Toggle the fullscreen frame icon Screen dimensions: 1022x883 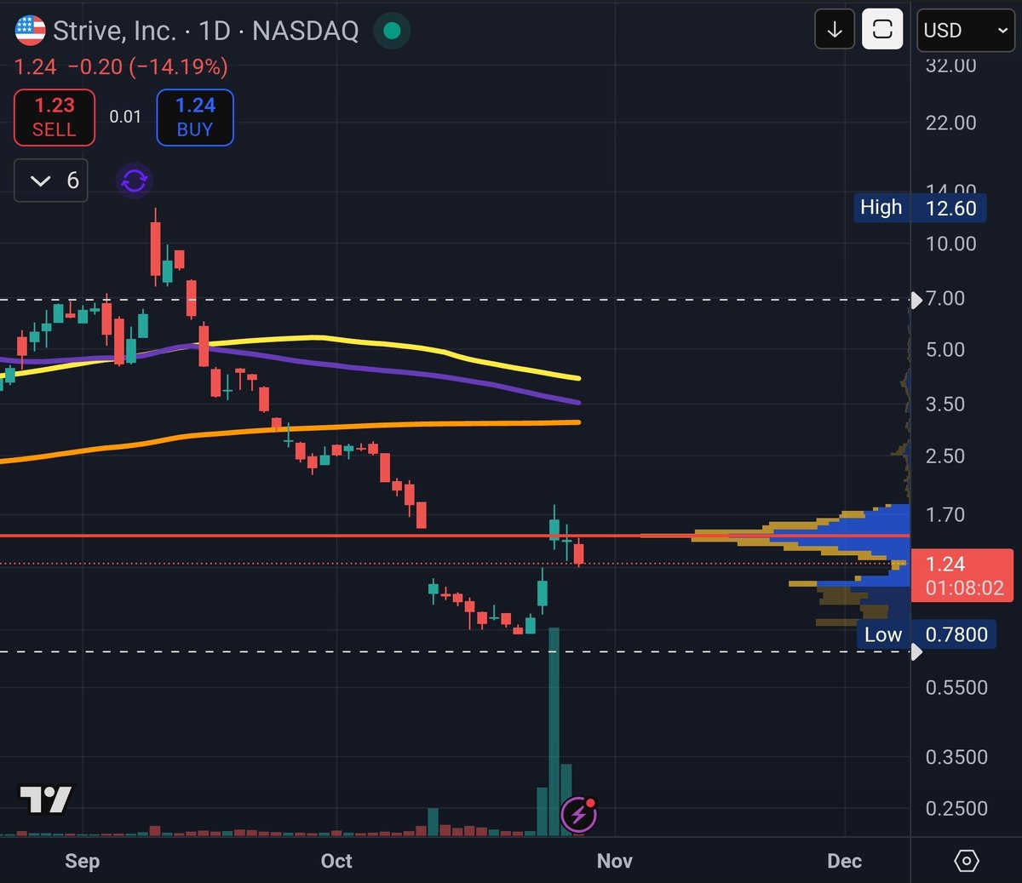click(x=882, y=30)
